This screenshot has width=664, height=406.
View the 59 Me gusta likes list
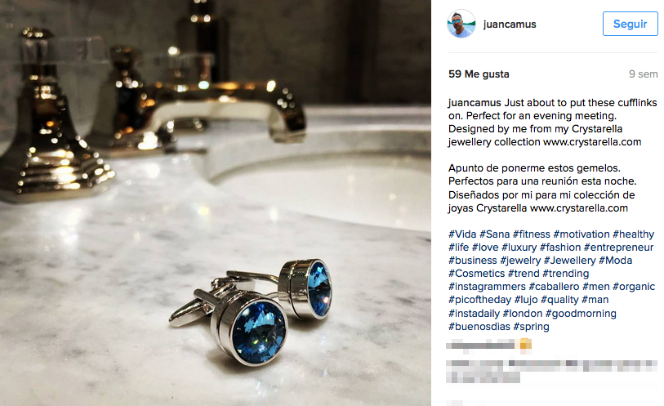tap(479, 74)
